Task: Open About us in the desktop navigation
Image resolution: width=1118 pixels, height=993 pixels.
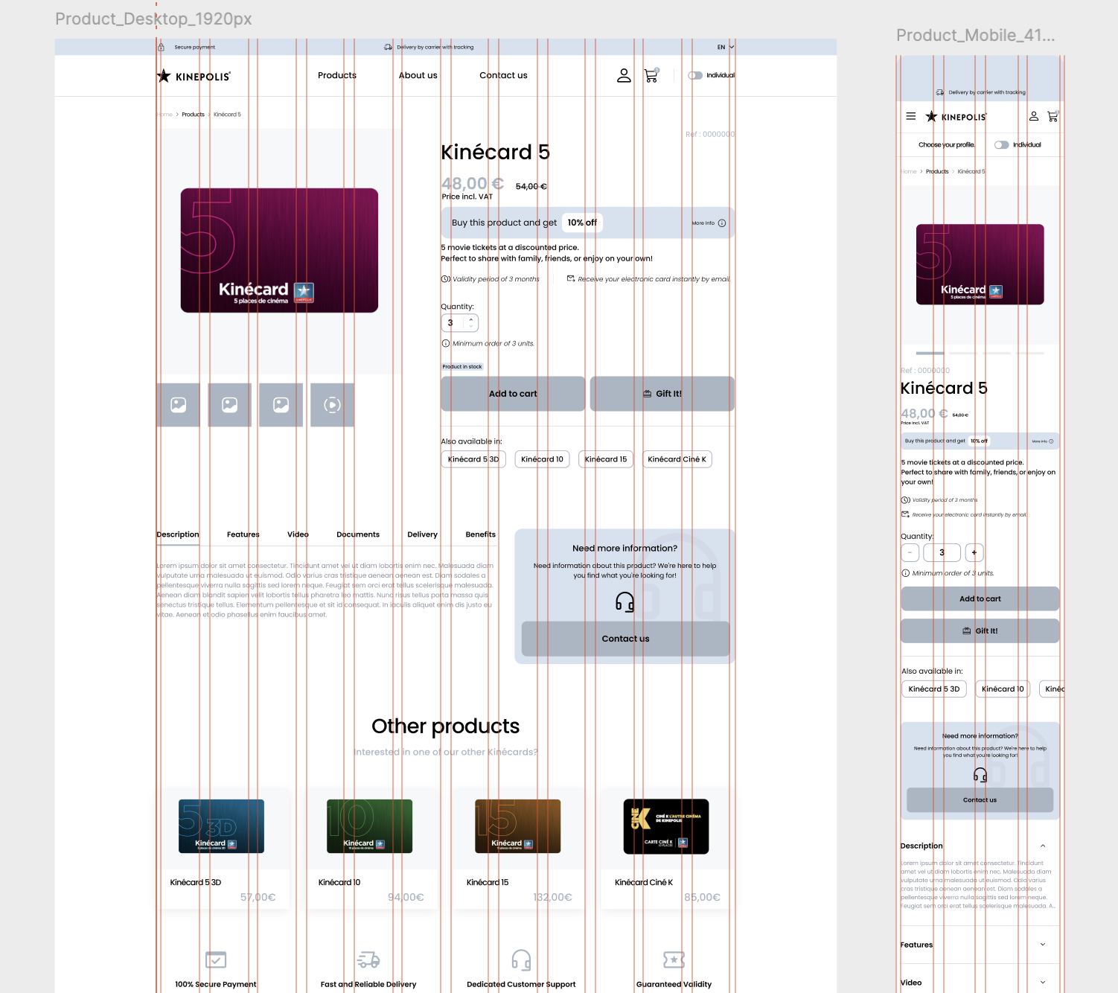Action: [418, 75]
